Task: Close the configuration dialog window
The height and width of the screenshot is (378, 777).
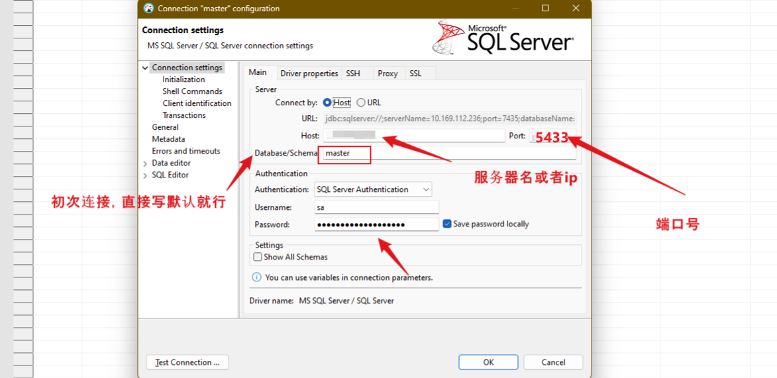Action: point(576,9)
